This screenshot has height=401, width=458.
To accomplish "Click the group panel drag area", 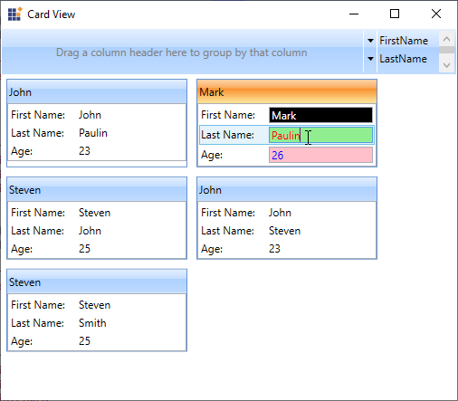I will click(x=182, y=53).
